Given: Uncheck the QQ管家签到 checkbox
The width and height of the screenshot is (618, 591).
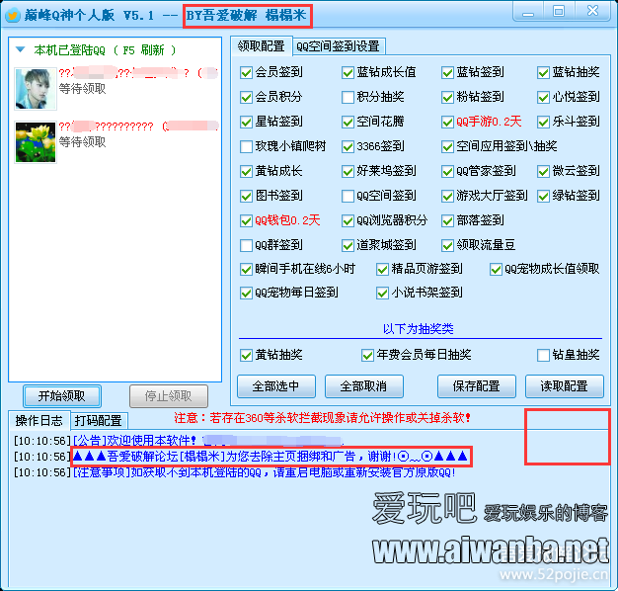Looking at the screenshot, I should [x=447, y=171].
